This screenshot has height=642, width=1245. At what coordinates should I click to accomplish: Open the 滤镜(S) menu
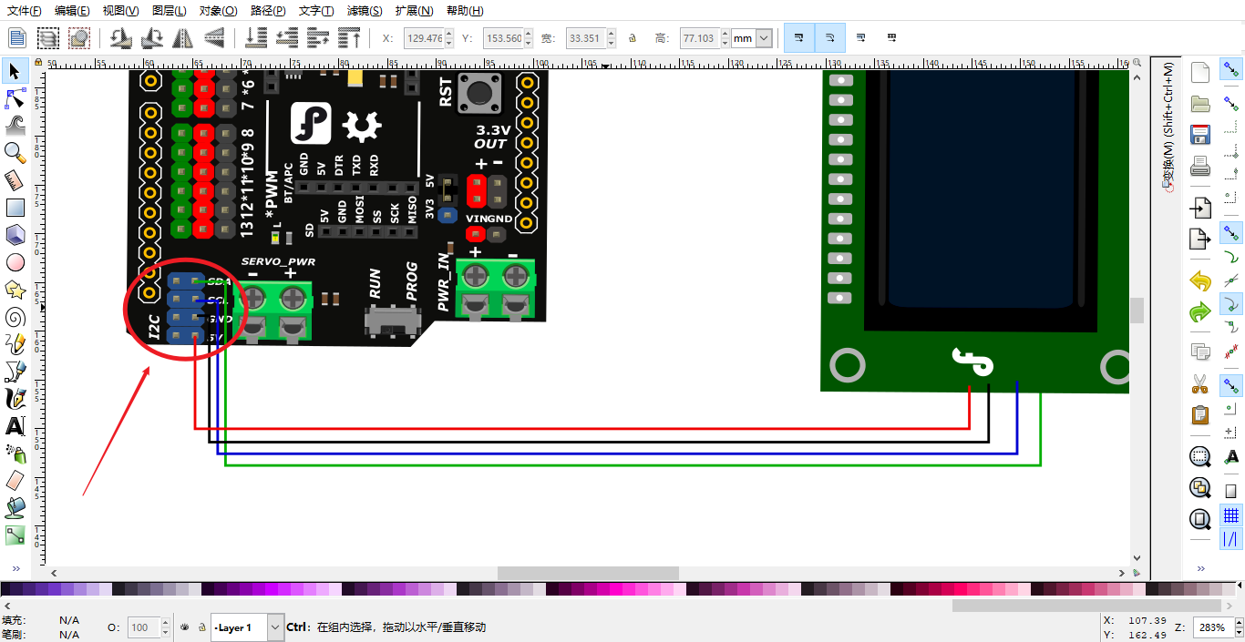pyautogui.click(x=365, y=11)
